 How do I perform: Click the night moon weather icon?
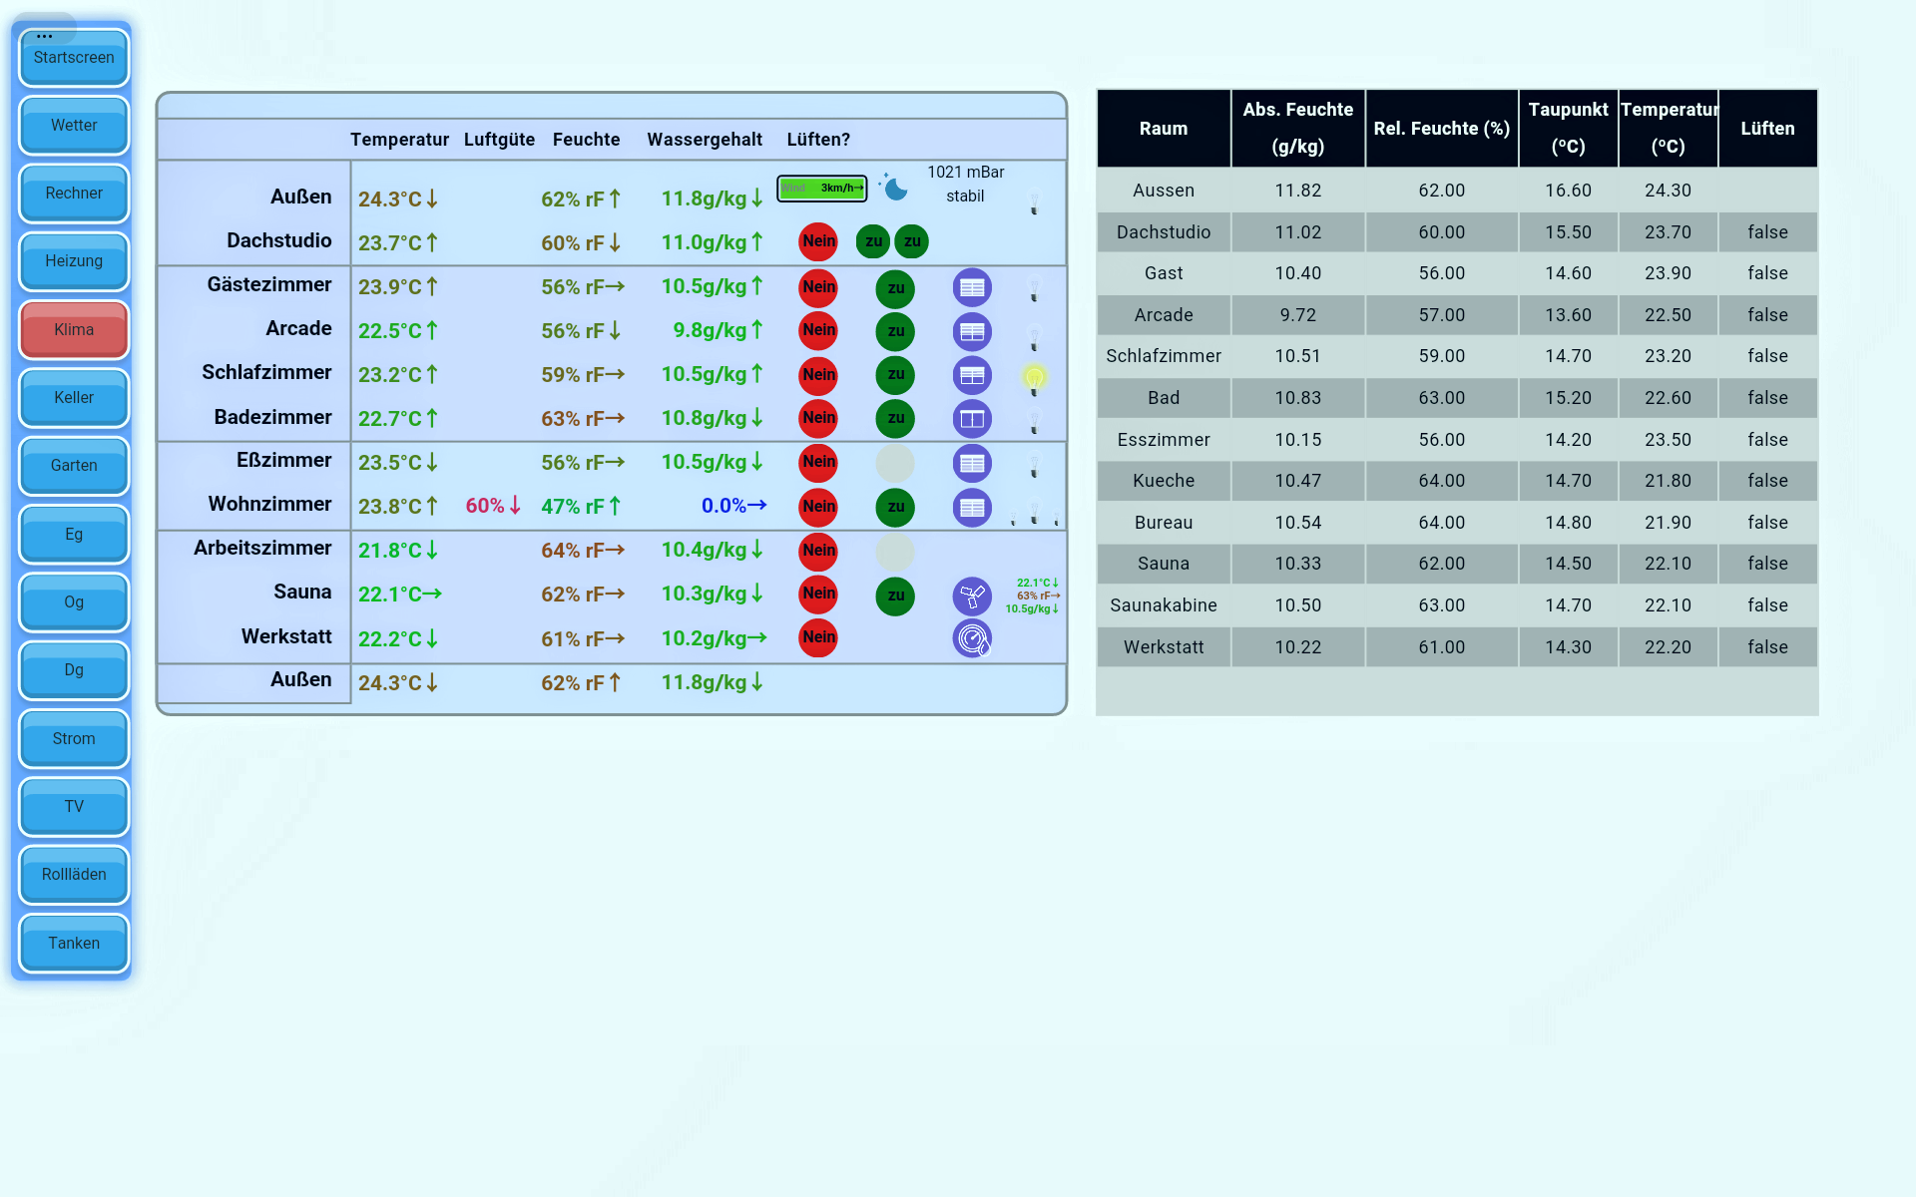point(895,188)
